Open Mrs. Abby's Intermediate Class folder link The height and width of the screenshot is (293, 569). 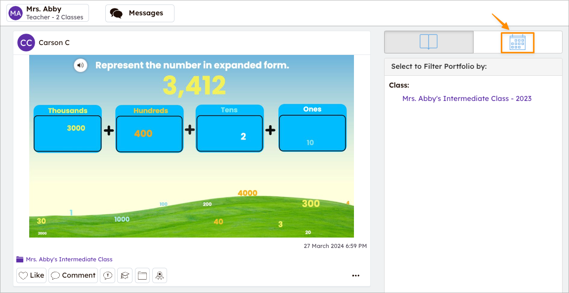pyautogui.click(x=69, y=259)
